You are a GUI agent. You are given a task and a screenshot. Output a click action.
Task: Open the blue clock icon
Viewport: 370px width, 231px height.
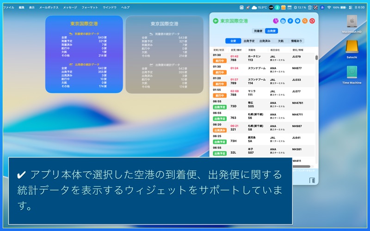click(297, 21)
